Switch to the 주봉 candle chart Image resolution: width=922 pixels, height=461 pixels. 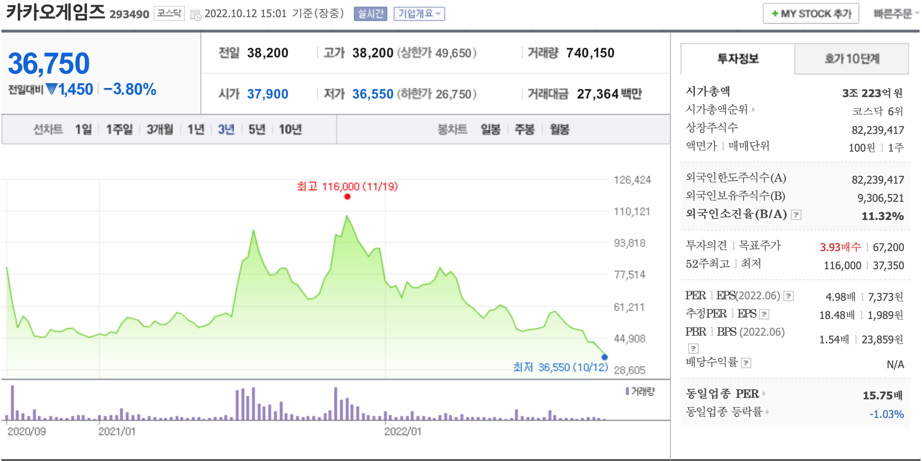pos(525,129)
